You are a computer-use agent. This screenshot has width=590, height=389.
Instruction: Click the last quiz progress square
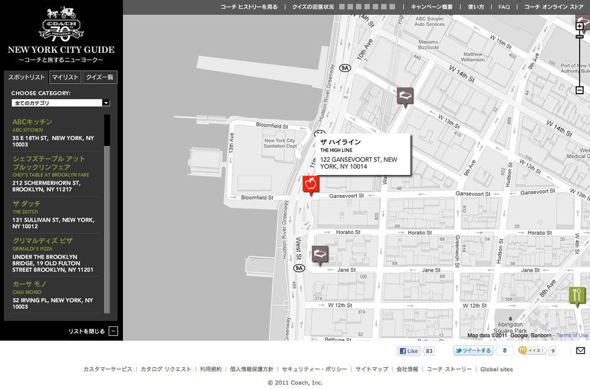(x=392, y=7)
